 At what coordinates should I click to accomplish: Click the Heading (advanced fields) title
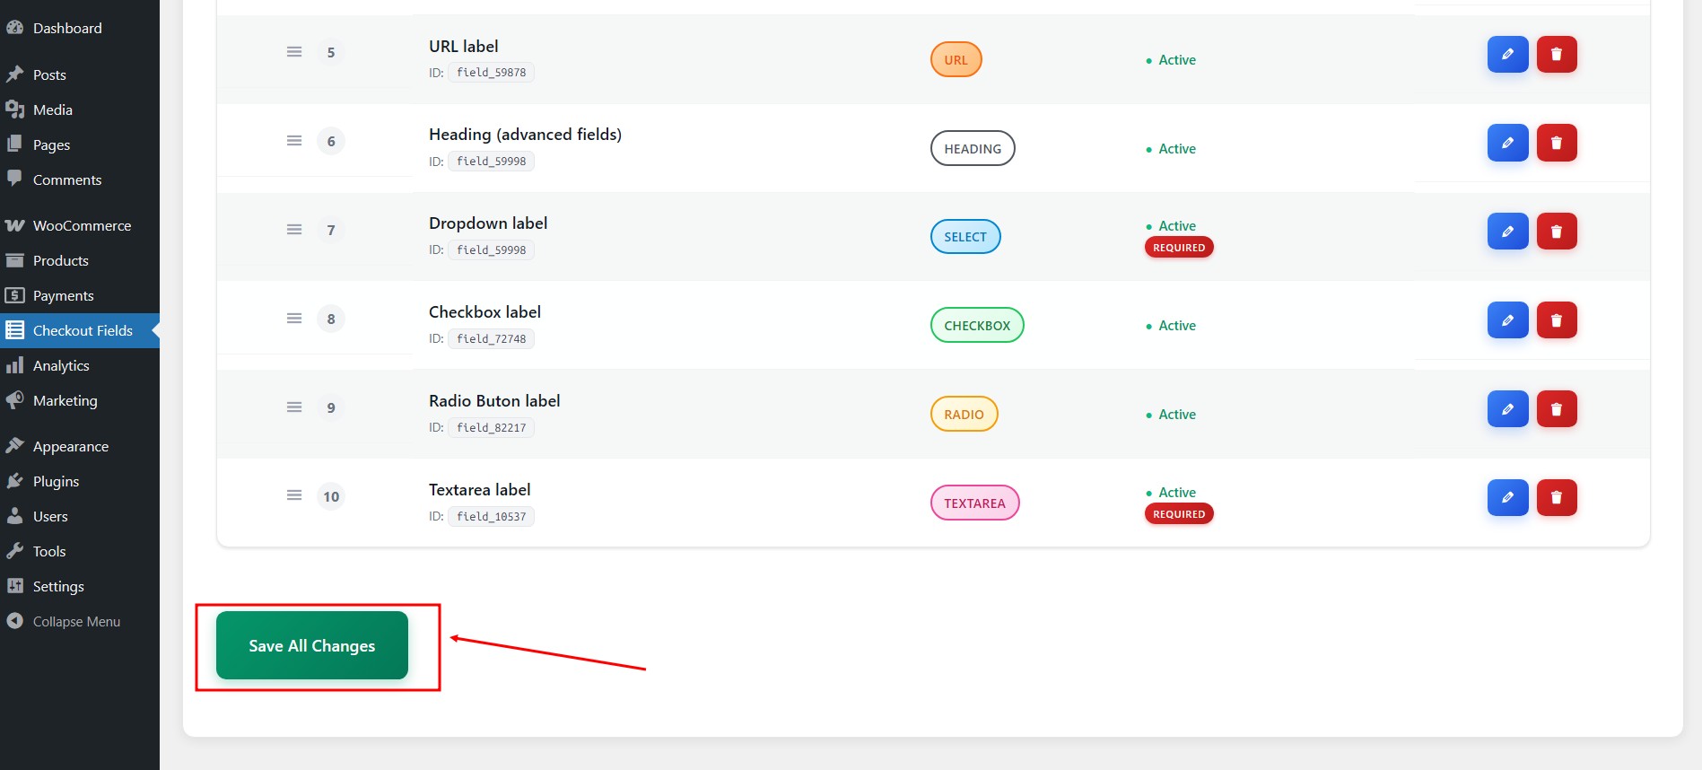click(525, 135)
